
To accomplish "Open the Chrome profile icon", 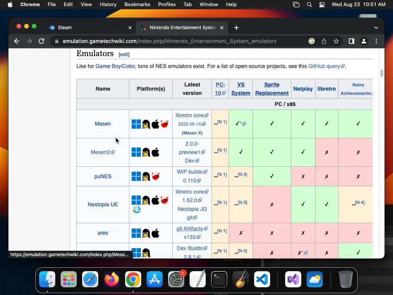I will (x=364, y=41).
